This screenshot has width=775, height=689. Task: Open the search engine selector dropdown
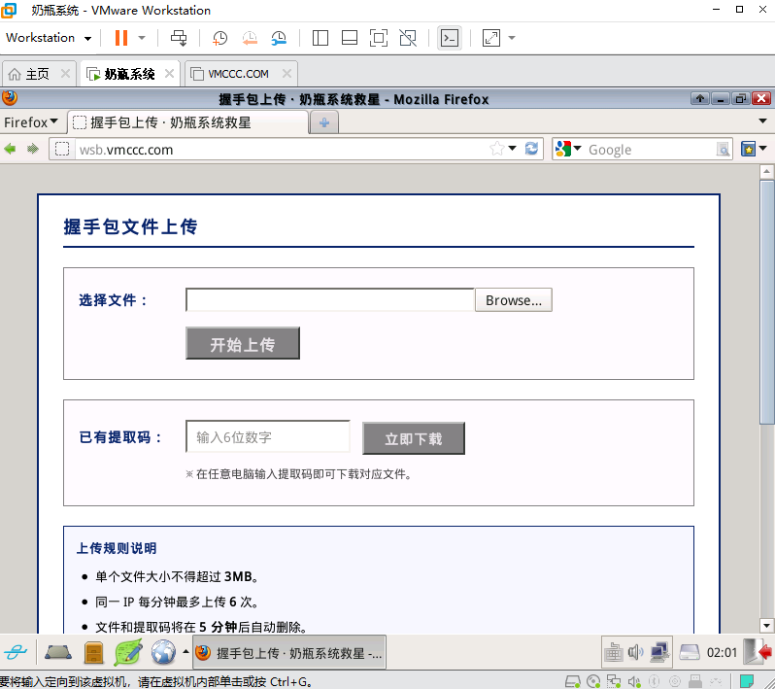568,149
